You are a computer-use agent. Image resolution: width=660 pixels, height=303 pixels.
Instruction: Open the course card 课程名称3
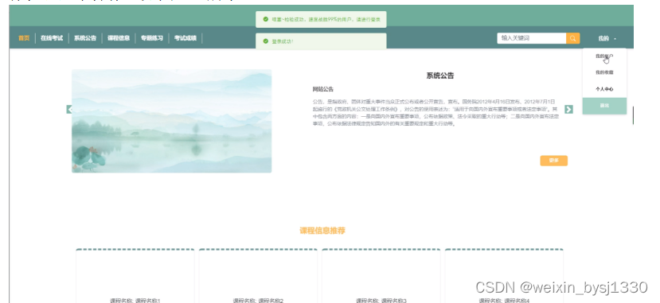(x=381, y=276)
